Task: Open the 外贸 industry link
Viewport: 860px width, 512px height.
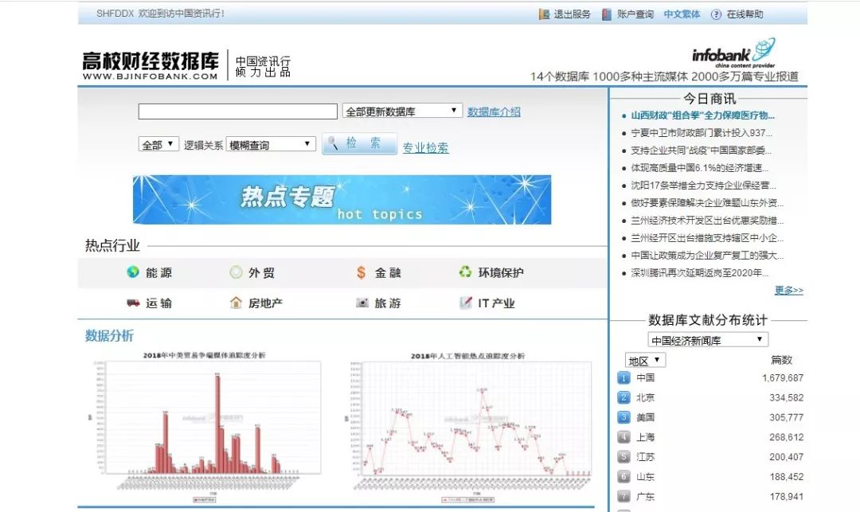Action: click(261, 272)
